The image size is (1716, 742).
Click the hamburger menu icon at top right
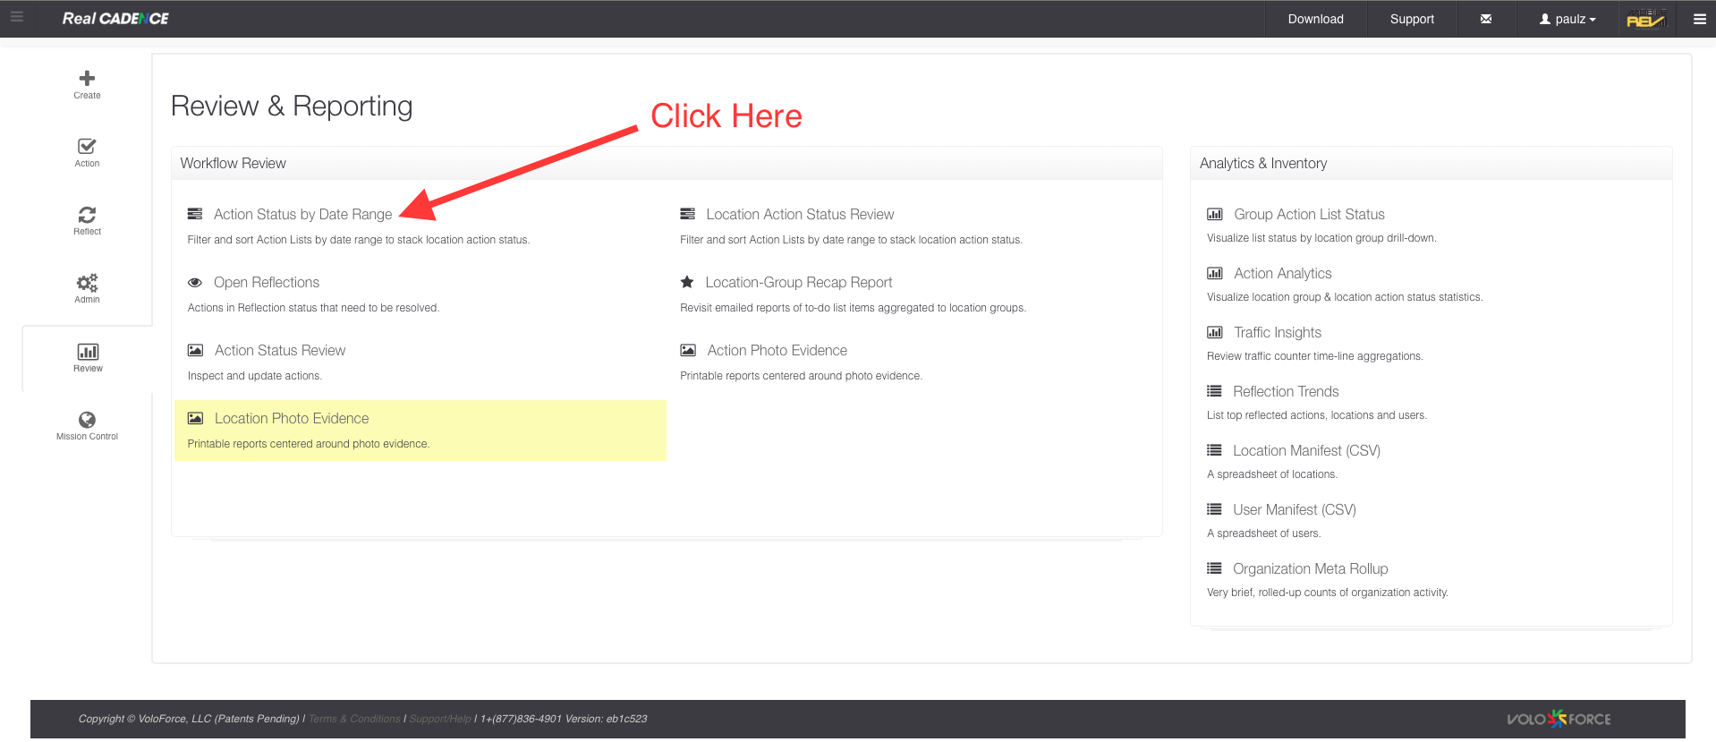coord(1699,19)
